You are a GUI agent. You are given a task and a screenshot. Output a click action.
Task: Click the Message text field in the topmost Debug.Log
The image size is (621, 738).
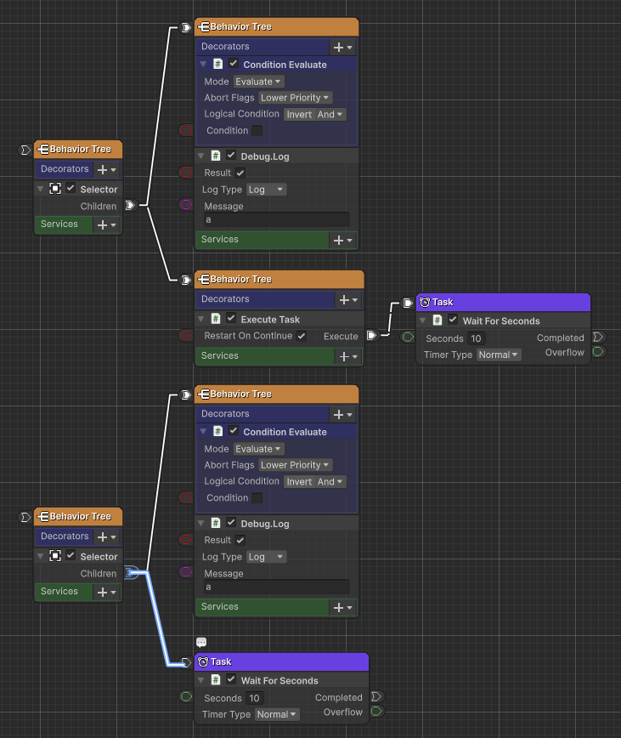pyautogui.click(x=275, y=219)
